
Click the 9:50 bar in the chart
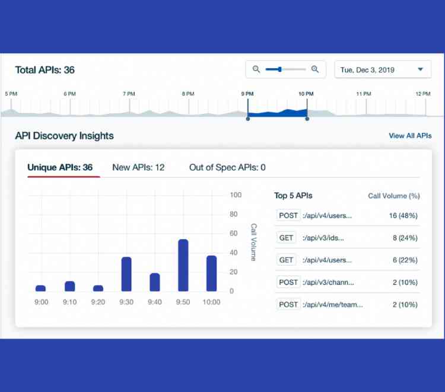click(x=183, y=265)
